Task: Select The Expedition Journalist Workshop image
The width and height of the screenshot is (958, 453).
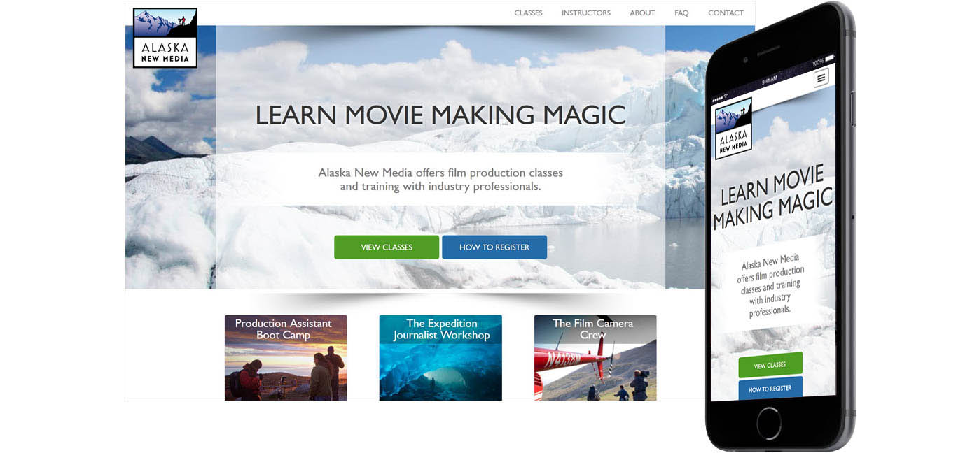Action: [440, 358]
